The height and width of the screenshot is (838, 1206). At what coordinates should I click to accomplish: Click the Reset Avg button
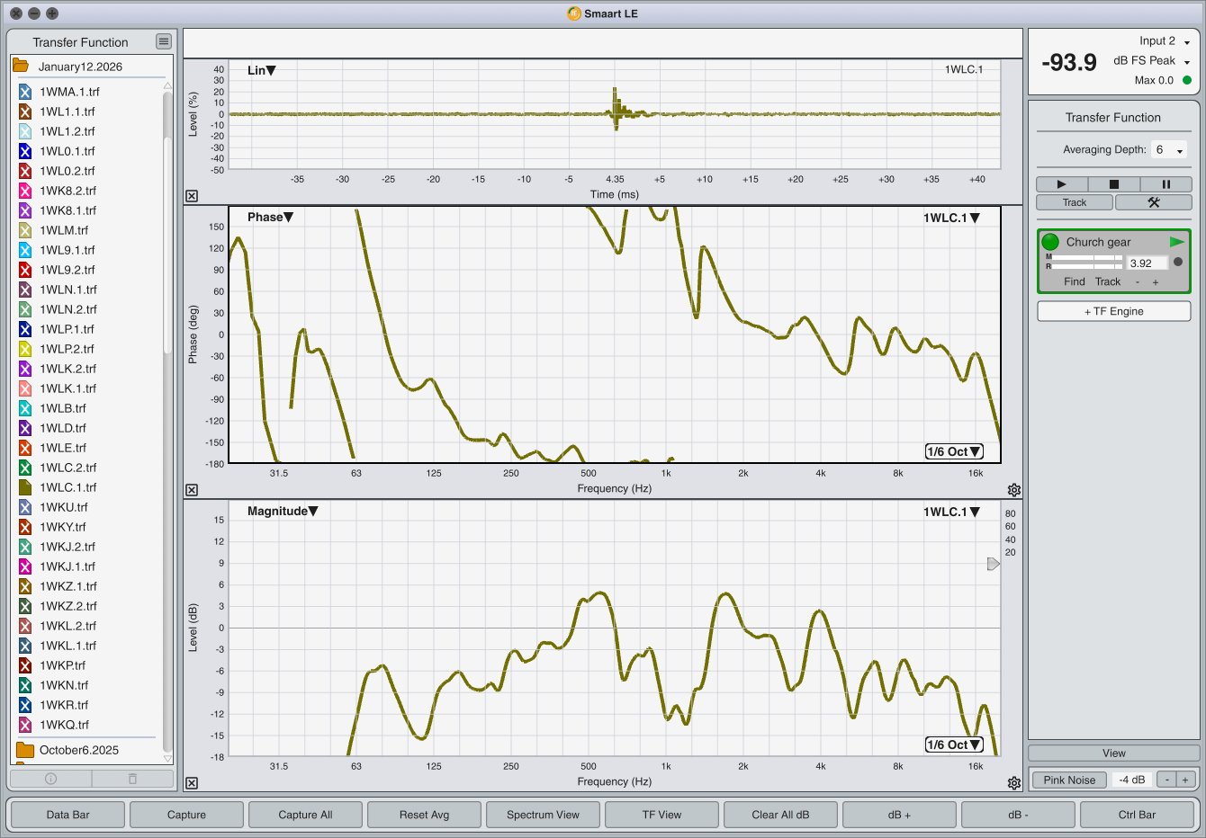coord(424,815)
